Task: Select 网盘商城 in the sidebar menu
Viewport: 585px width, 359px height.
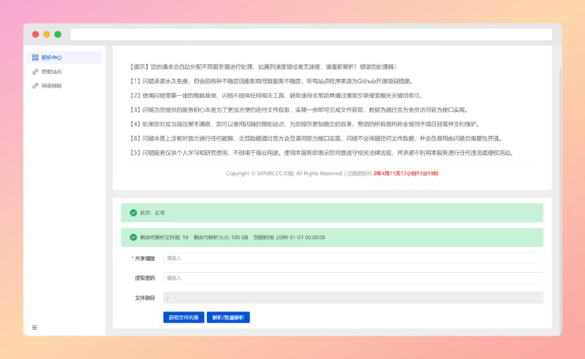Action: pyautogui.click(x=51, y=86)
